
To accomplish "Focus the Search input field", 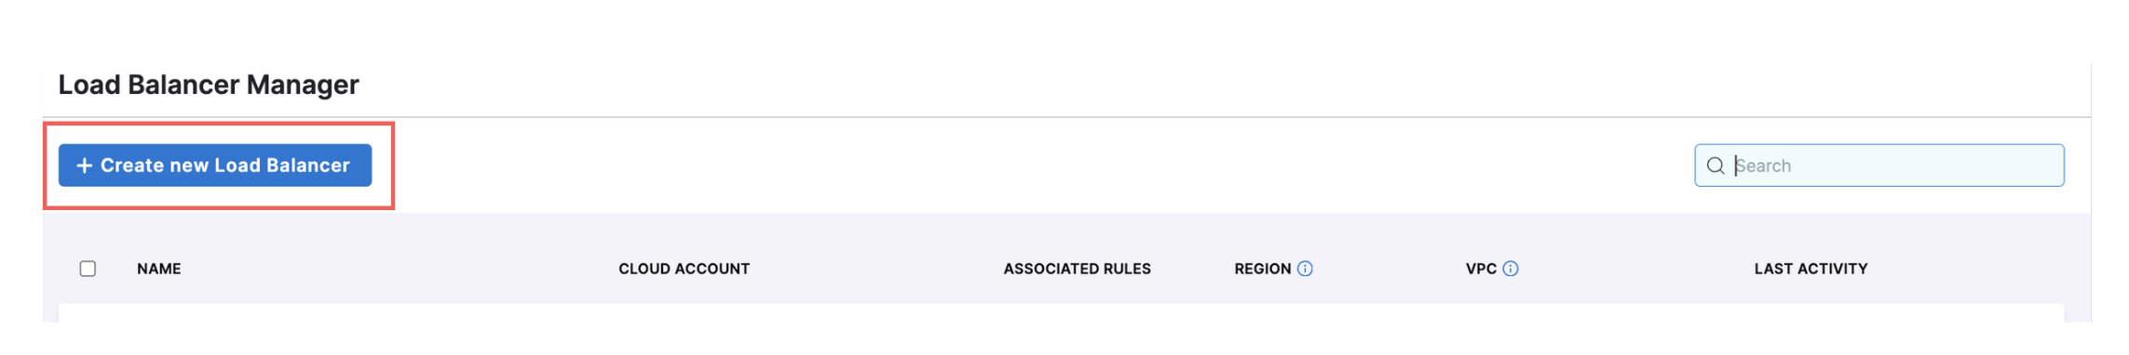I will tap(1878, 165).
